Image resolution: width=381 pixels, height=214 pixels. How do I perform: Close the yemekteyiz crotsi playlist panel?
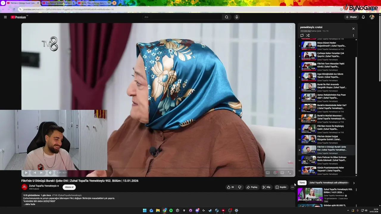(353, 29)
